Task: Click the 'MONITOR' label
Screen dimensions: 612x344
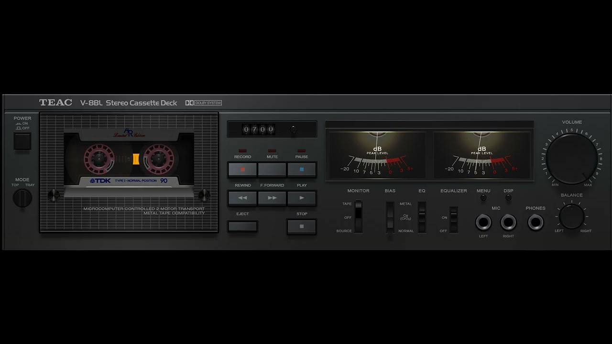Action: click(358, 191)
